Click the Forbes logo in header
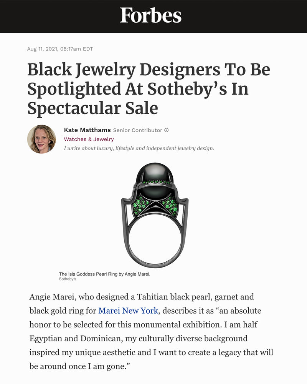This screenshot has height=384, width=307. click(x=150, y=16)
